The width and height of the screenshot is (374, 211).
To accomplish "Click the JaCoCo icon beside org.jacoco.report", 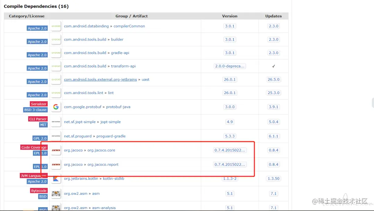I will (x=56, y=164).
